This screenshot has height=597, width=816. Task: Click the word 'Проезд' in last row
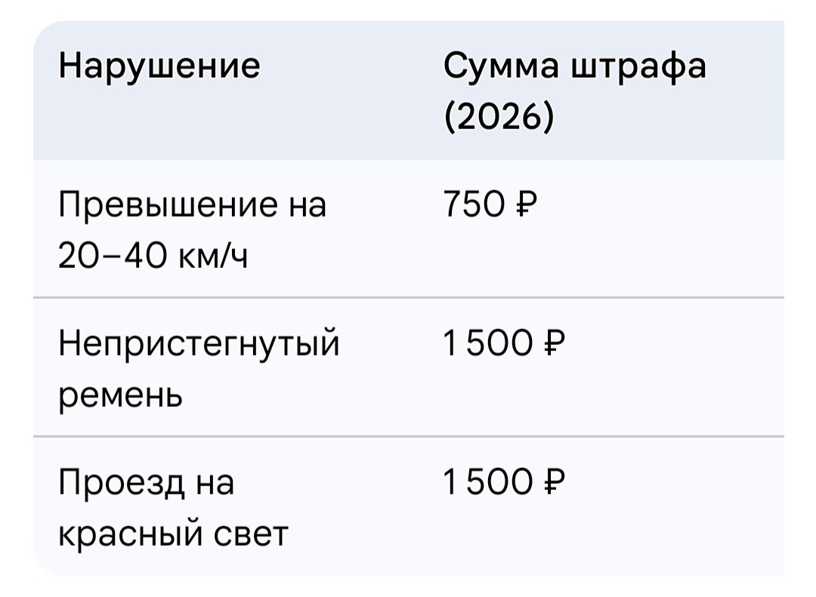click(121, 482)
